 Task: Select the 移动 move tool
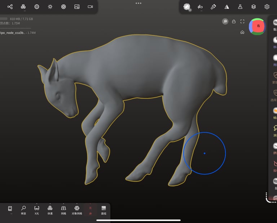coord(275,43)
